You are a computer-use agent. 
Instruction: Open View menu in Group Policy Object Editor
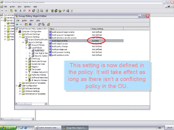(32, 21)
